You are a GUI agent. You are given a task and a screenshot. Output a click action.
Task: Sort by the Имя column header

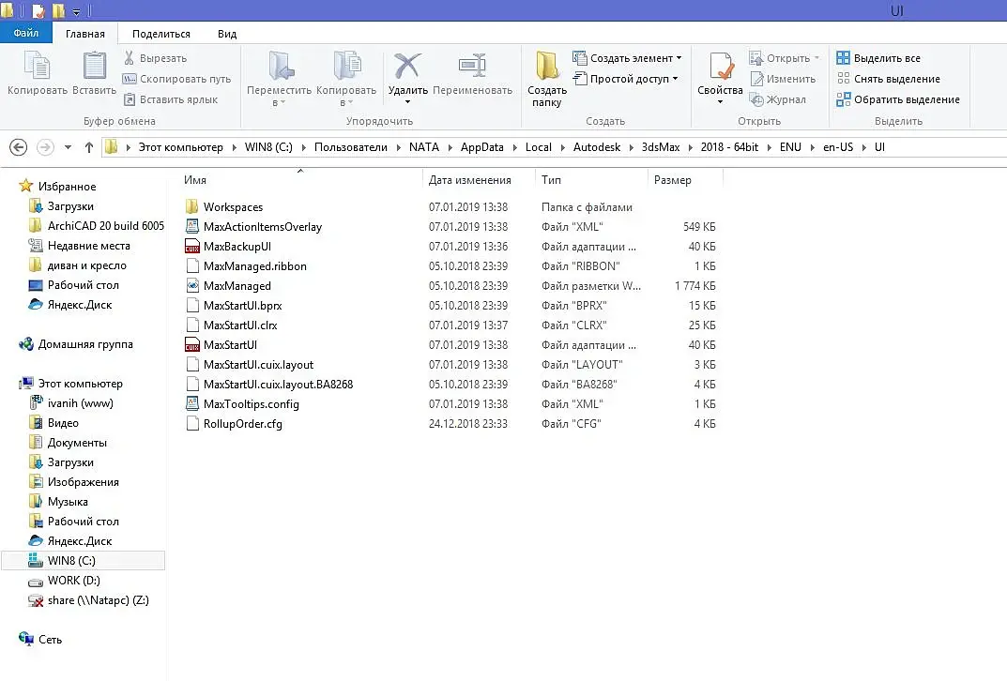click(x=194, y=180)
